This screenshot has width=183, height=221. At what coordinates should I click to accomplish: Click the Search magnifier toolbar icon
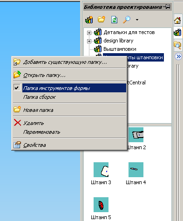tap(127, 20)
